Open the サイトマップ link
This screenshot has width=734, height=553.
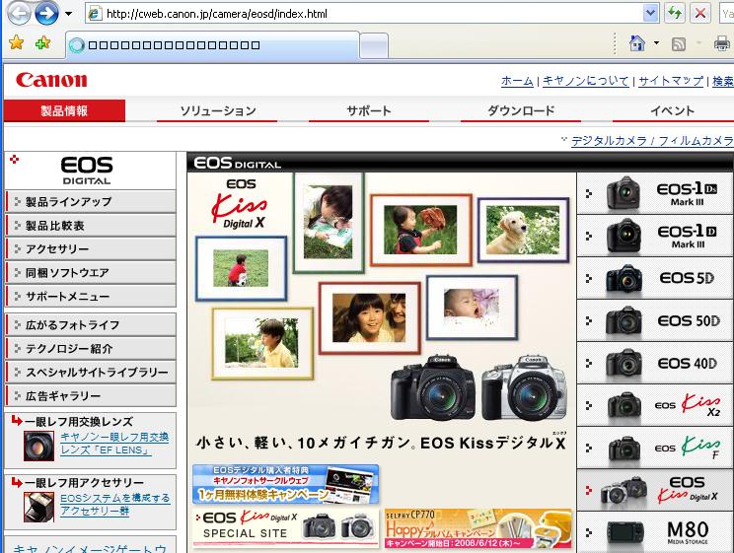[670, 81]
